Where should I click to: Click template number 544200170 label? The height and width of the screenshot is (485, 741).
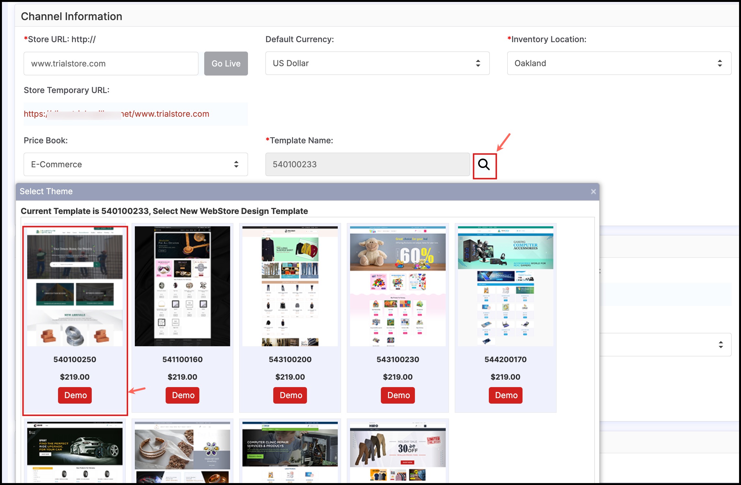(506, 359)
